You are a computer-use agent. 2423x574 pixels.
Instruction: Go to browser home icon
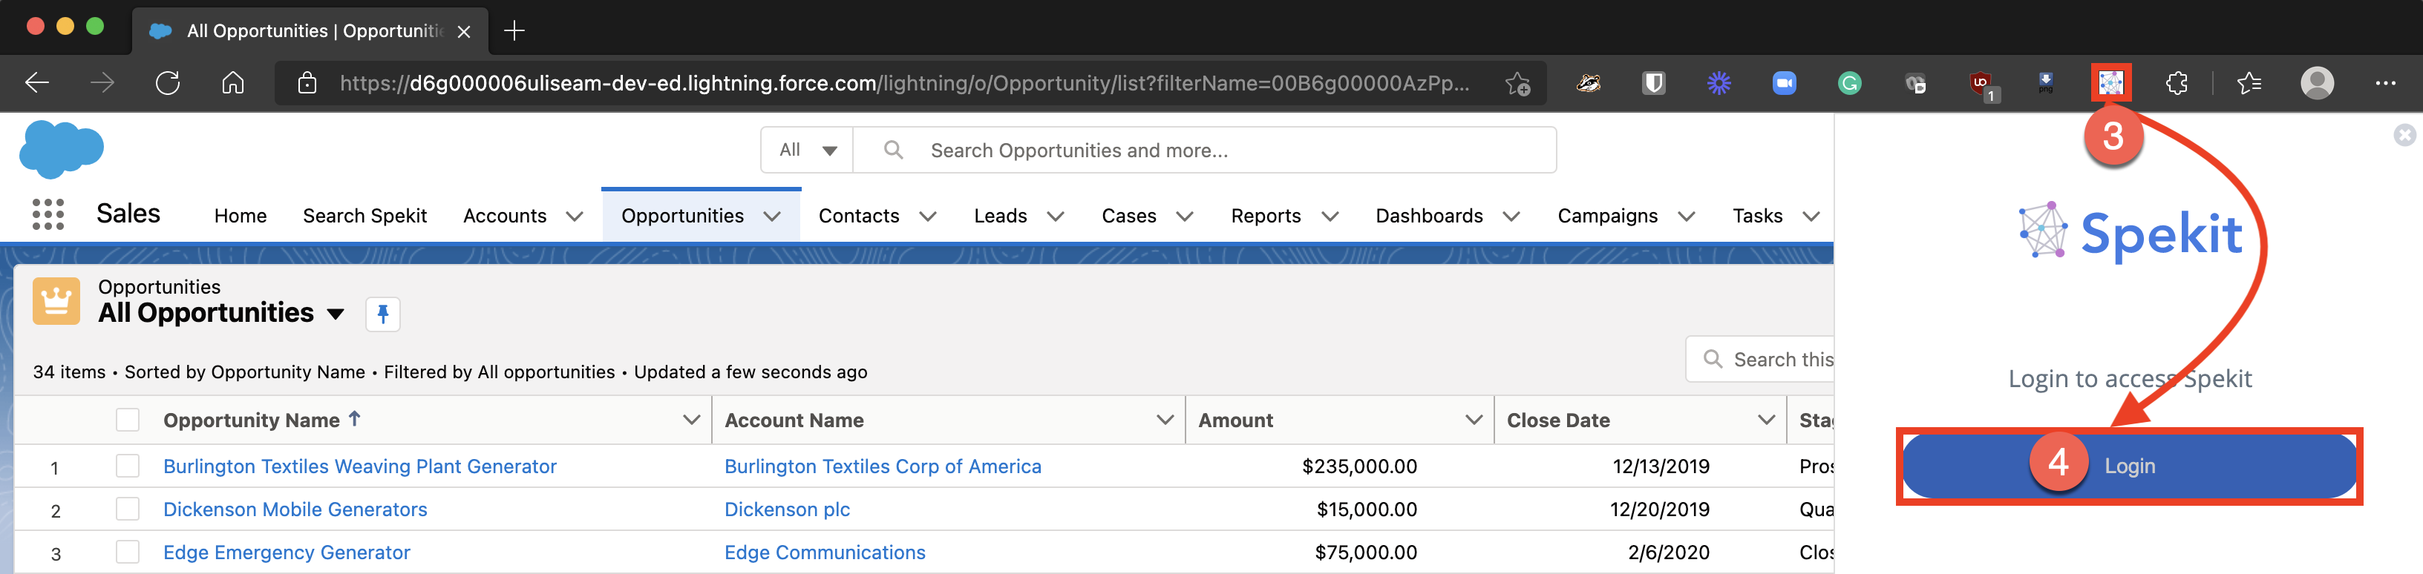point(232,82)
